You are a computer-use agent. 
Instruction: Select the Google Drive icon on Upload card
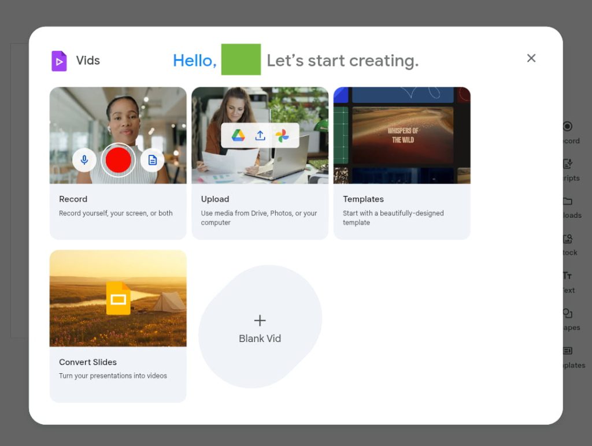coord(238,135)
